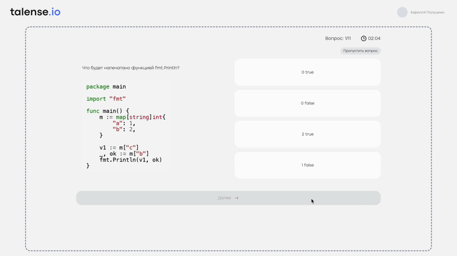Click the arrow icon in Далее button
This screenshot has width=457, height=256.
[x=237, y=198]
